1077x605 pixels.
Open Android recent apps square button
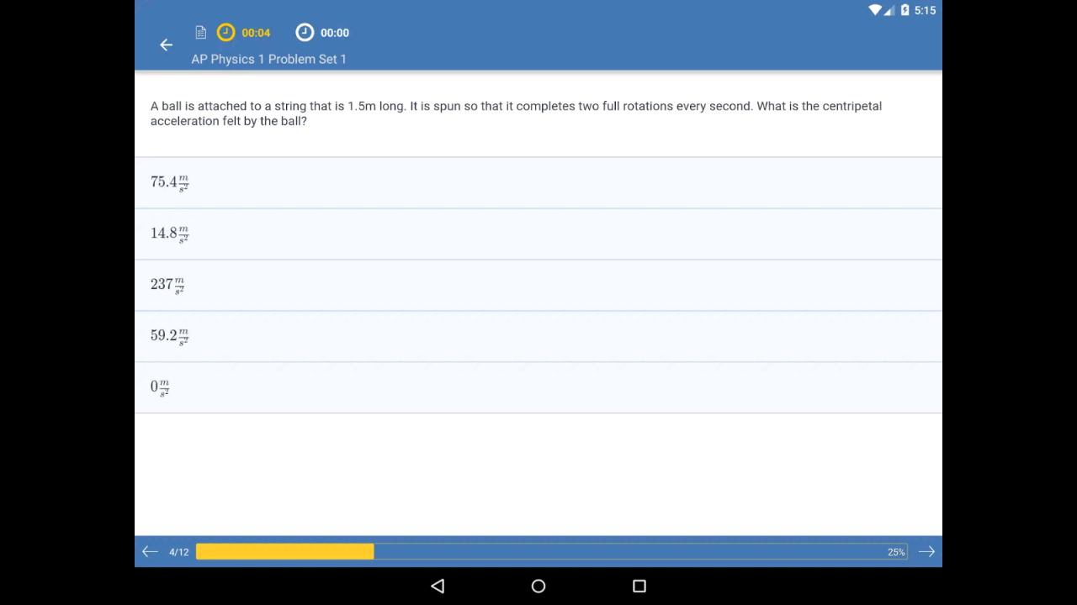(639, 586)
